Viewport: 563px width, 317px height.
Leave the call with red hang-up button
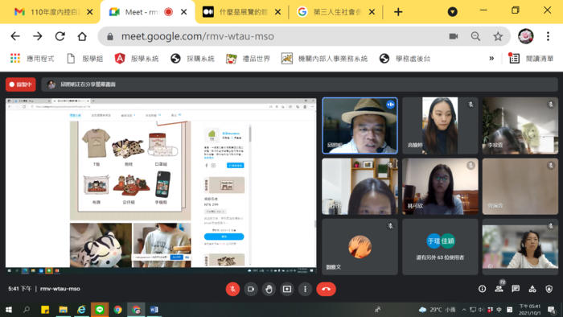(x=326, y=289)
